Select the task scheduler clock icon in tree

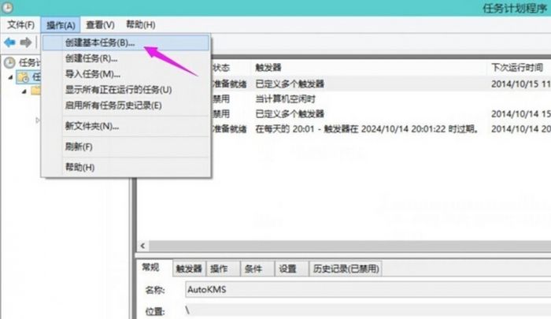tap(9, 62)
